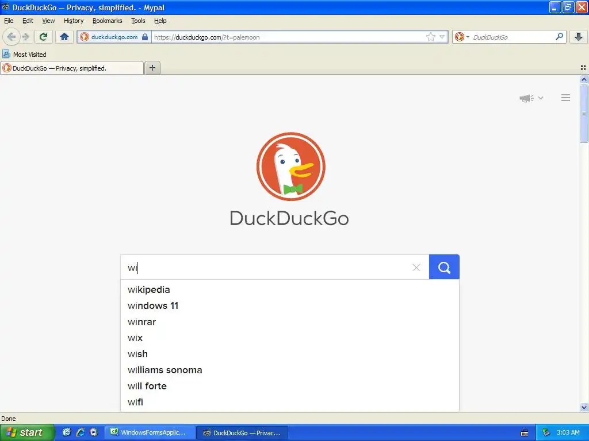
Task: Click the vertical scrollbar thumb
Action: tap(584, 113)
